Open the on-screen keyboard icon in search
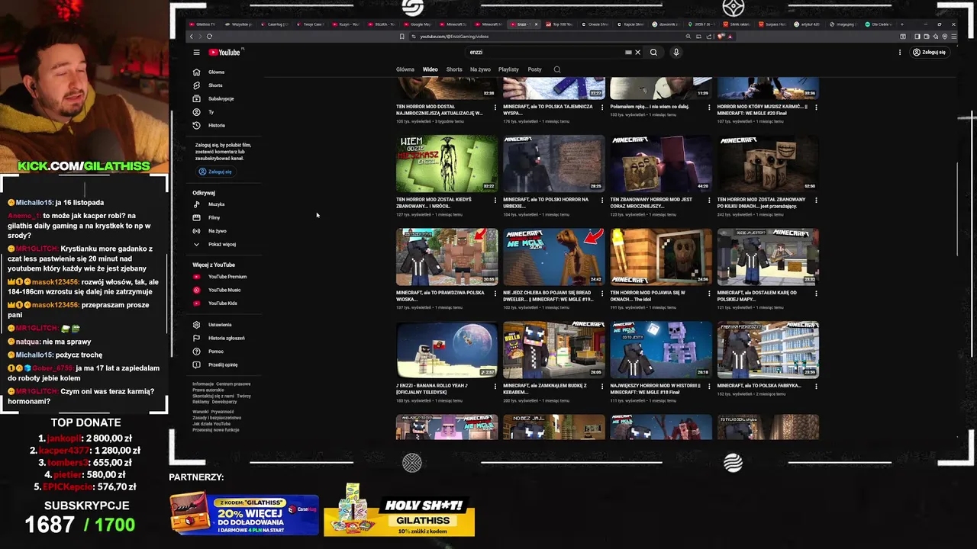The width and height of the screenshot is (977, 549). click(628, 53)
